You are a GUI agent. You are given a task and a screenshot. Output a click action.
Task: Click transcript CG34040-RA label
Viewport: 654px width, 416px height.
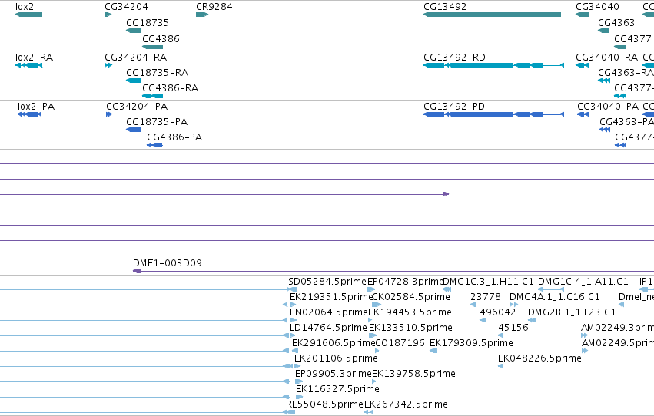[607, 57]
